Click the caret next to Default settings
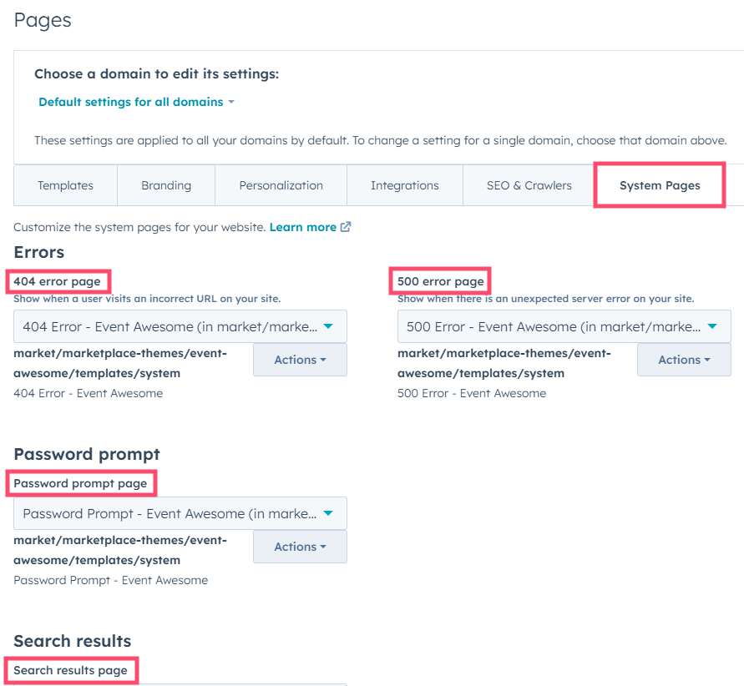 point(231,102)
